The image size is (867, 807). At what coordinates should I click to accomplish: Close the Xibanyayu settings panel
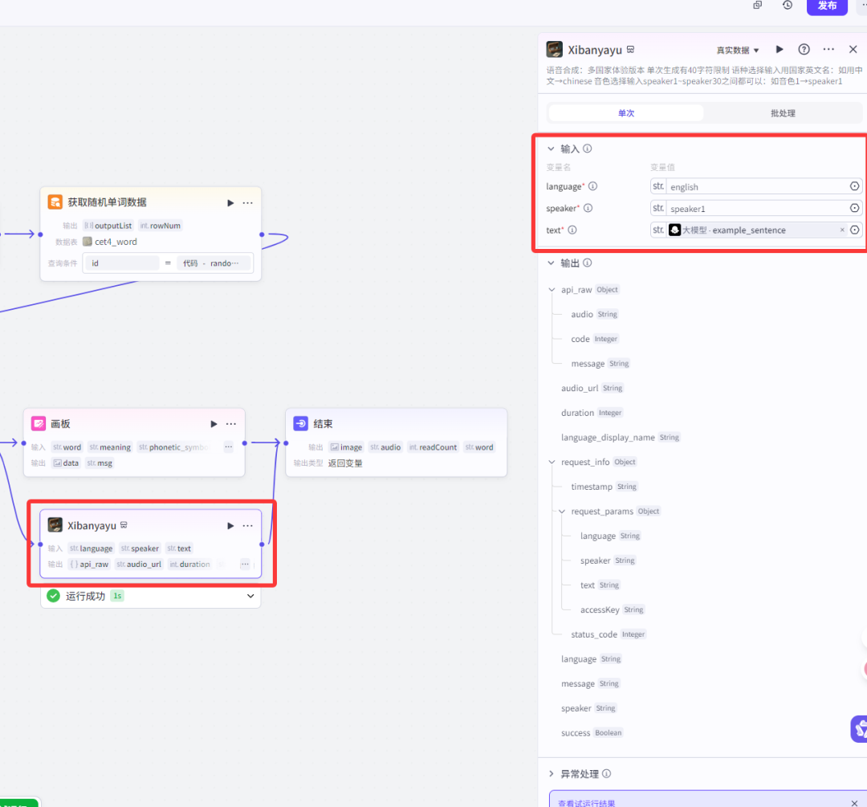tap(853, 50)
